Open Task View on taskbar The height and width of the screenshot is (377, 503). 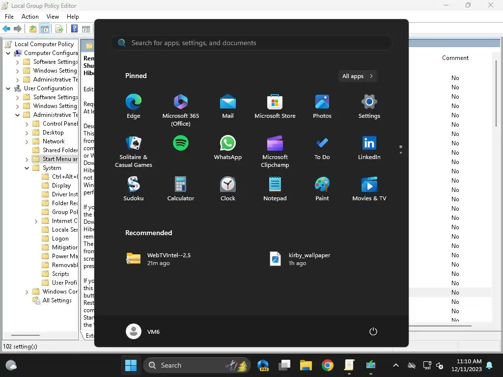coord(284,365)
